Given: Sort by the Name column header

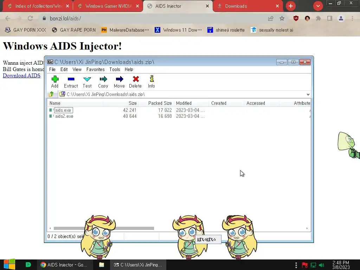Looking at the screenshot, I should coord(75,103).
